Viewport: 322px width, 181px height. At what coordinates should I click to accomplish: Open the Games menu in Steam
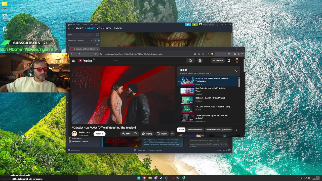91,25
